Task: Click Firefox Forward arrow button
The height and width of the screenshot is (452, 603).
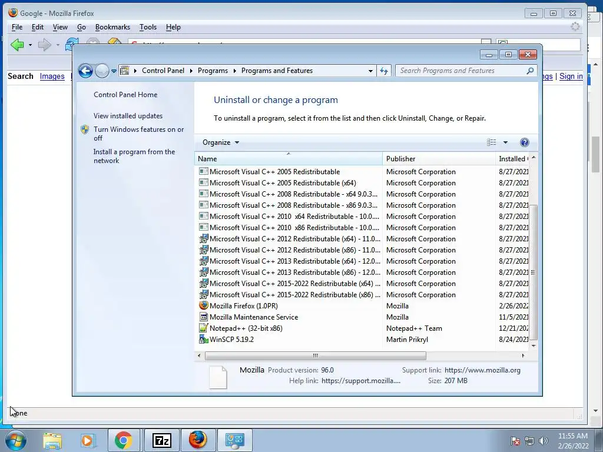Action: click(x=45, y=45)
